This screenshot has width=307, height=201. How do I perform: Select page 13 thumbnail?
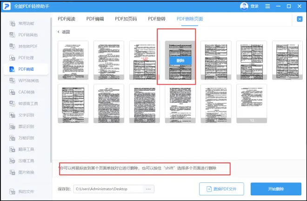(x=252, y=104)
